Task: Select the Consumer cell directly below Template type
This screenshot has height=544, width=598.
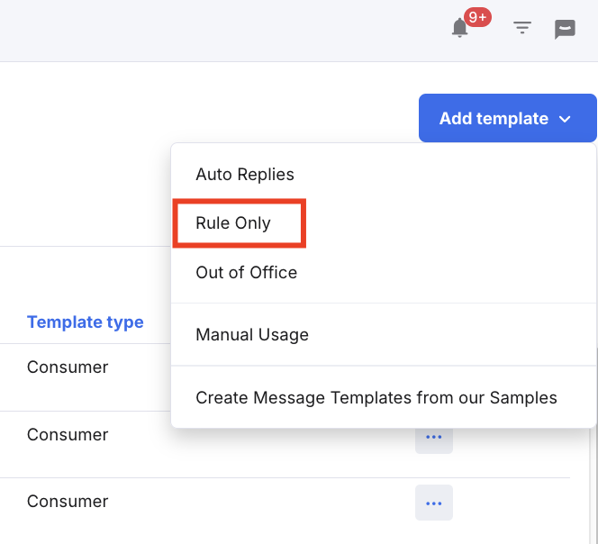Action: point(68,367)
